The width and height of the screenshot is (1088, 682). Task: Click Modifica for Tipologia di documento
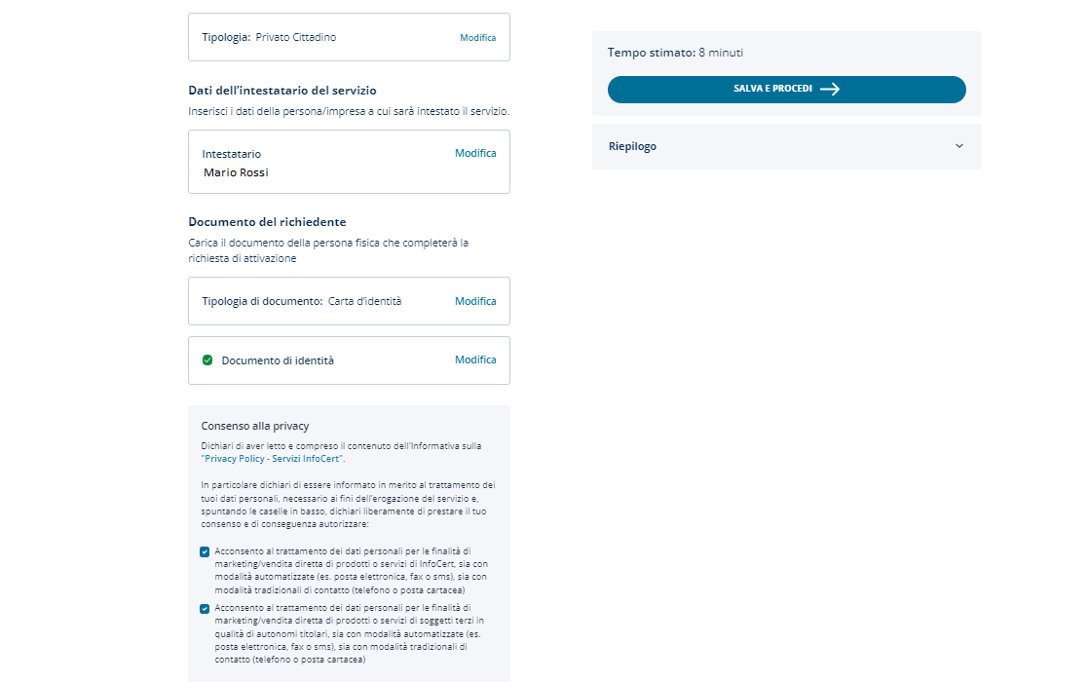click(x=475, y=301)
